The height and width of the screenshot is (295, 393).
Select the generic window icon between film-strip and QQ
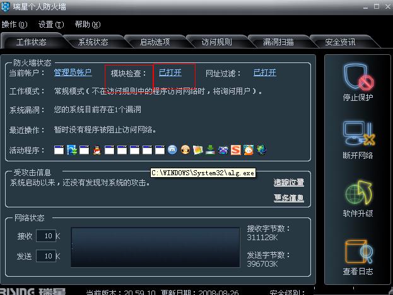point(85,150)
